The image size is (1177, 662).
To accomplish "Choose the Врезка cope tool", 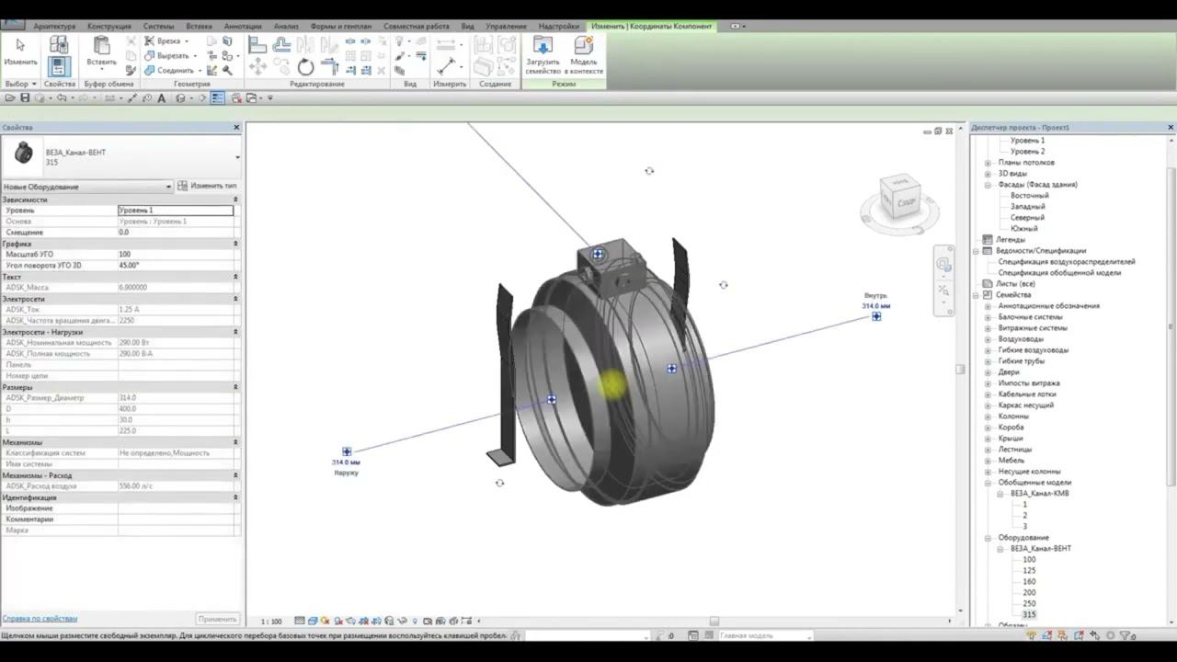I will pyautogui.click(x=166, y=41).
